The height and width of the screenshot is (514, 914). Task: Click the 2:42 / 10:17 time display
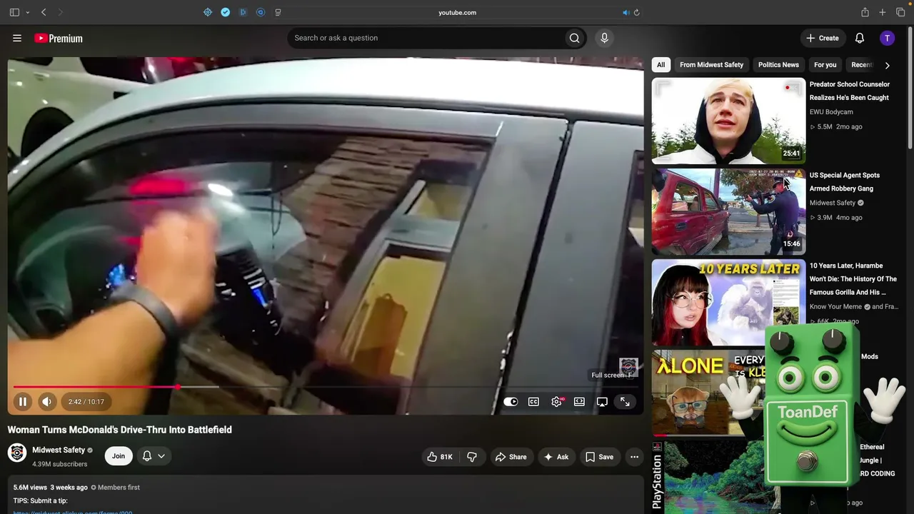86,402
